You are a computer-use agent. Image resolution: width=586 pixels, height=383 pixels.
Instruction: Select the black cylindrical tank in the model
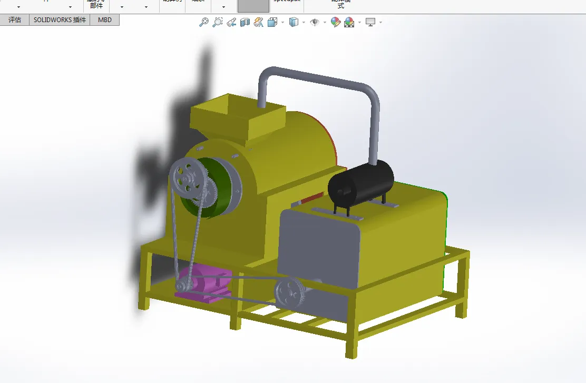[x=362, y=184]
